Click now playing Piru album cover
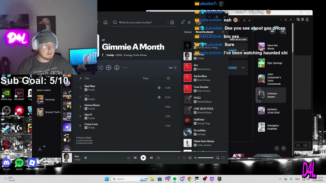The height and width of the screenshot is (183, 326). click(67, 158)
